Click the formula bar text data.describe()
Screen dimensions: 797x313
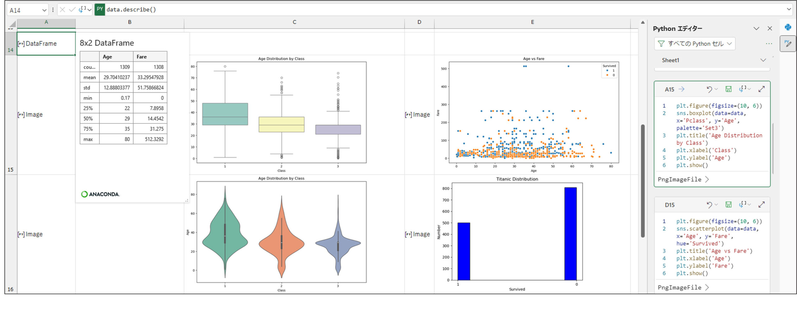[x=131, y=10]
